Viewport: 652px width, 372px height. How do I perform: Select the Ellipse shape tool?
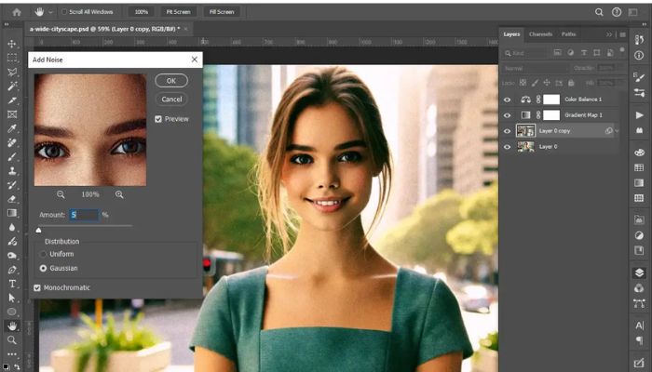[12, 312]
